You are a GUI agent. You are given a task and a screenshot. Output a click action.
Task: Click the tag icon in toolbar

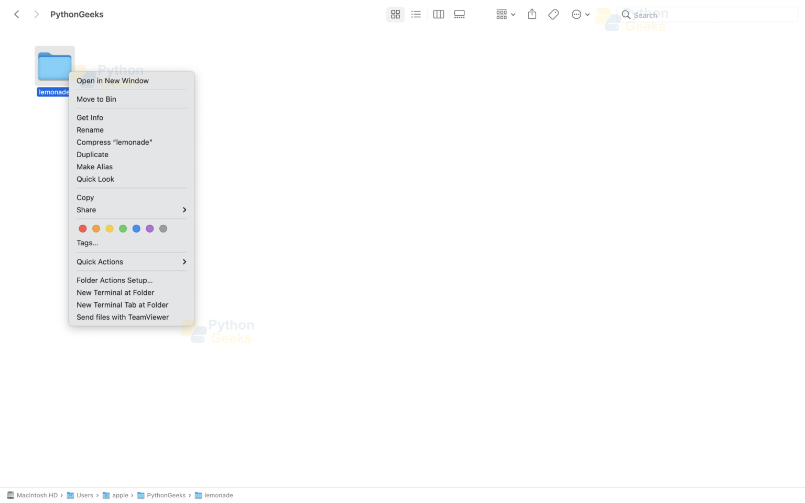553,15
